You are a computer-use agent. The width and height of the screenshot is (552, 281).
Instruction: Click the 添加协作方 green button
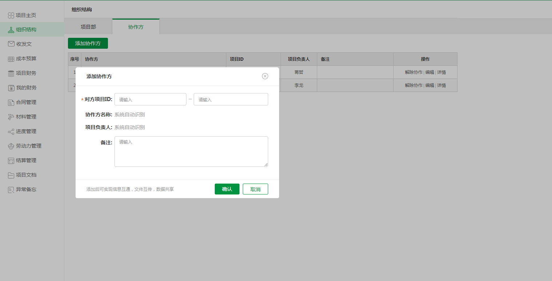pyautogui.click(x=88, y=43)
